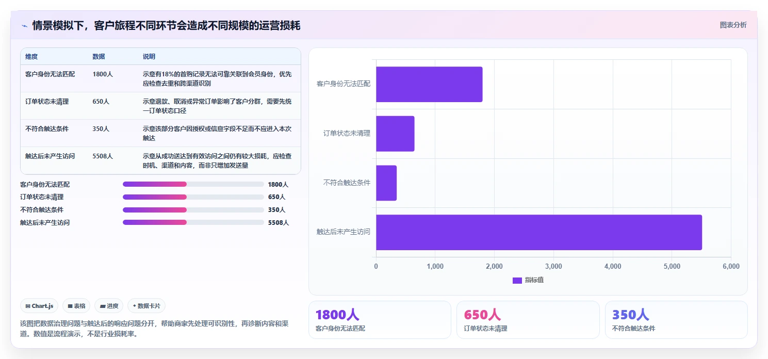Click the 不符合触达条件 chart bar

[x=386, y=183]
